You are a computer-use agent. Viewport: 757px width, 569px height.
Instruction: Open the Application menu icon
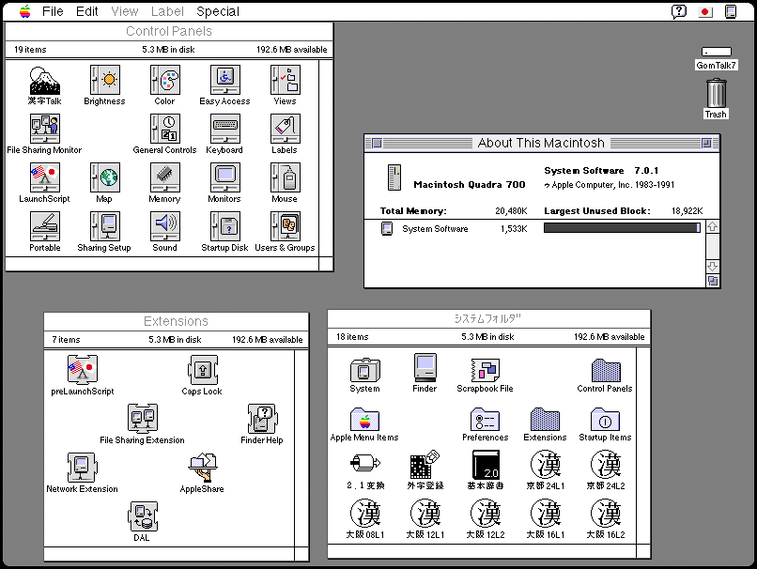pos(731,11)
